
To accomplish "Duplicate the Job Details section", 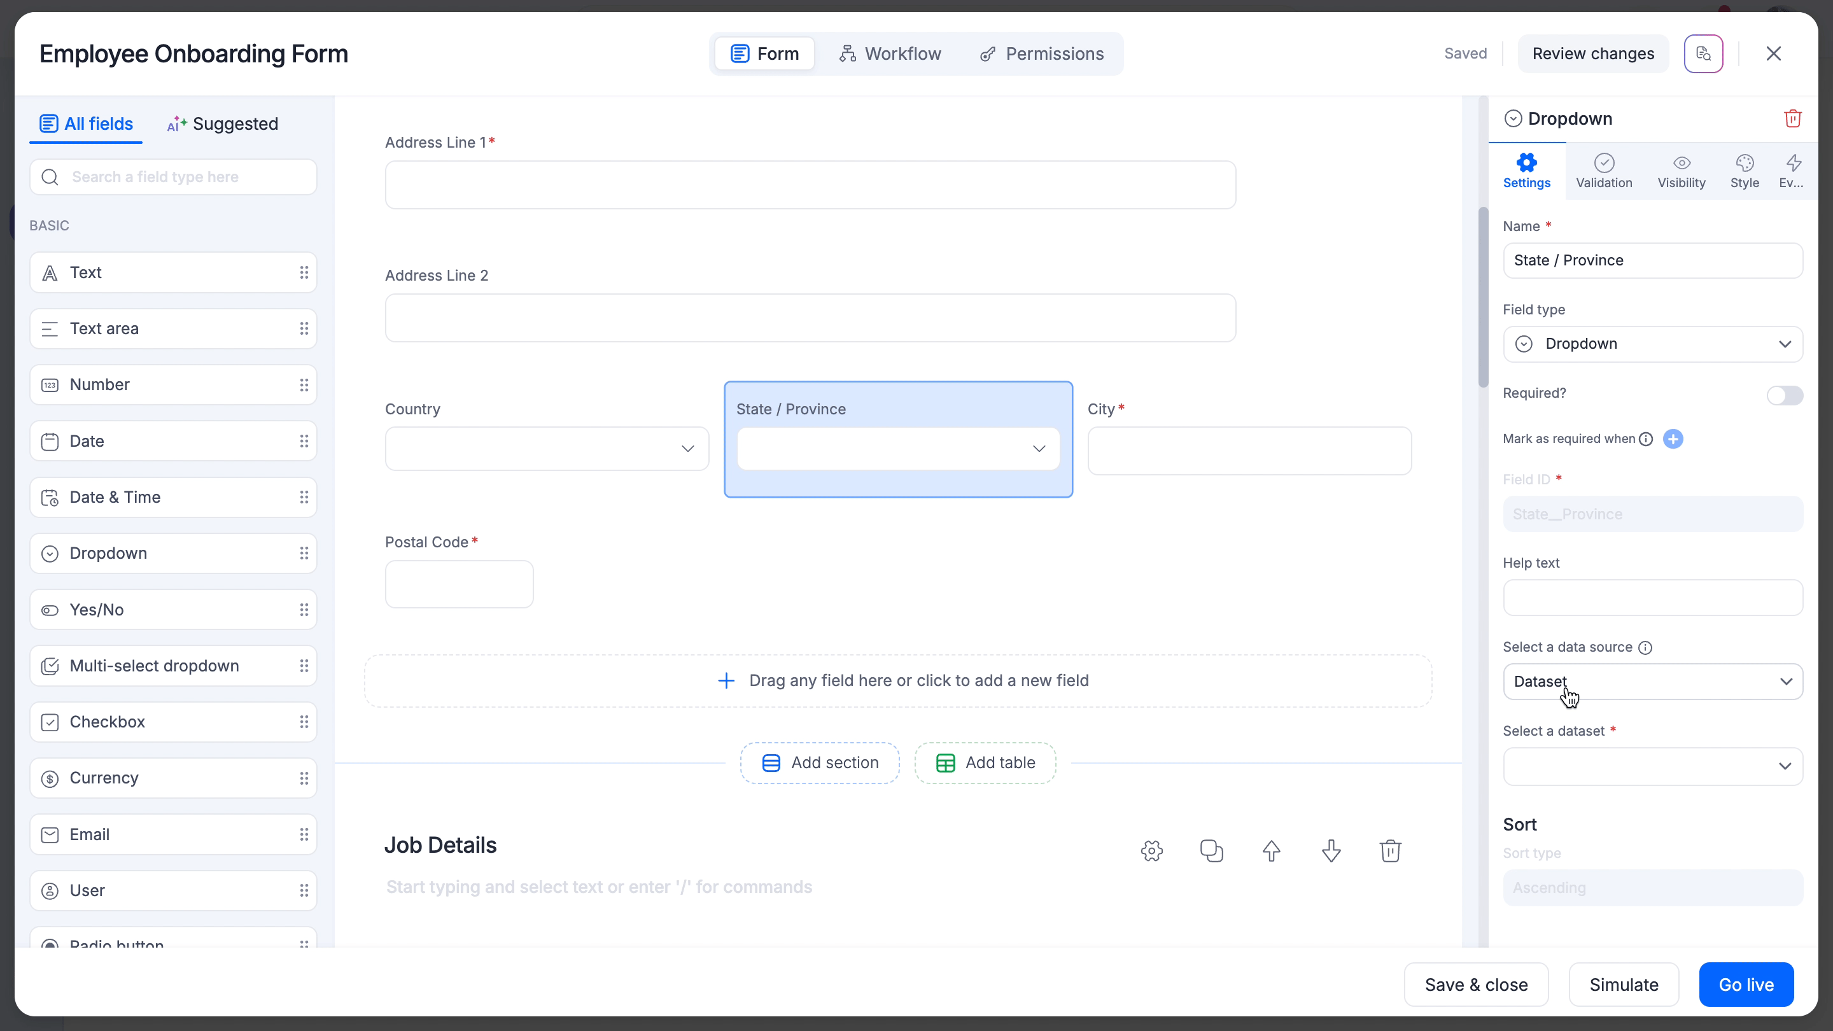I will [x=1211, y=851].
